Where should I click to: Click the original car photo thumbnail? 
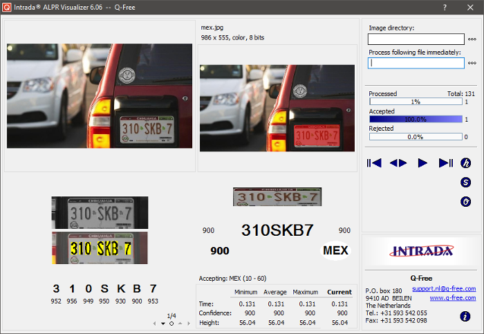100,95
